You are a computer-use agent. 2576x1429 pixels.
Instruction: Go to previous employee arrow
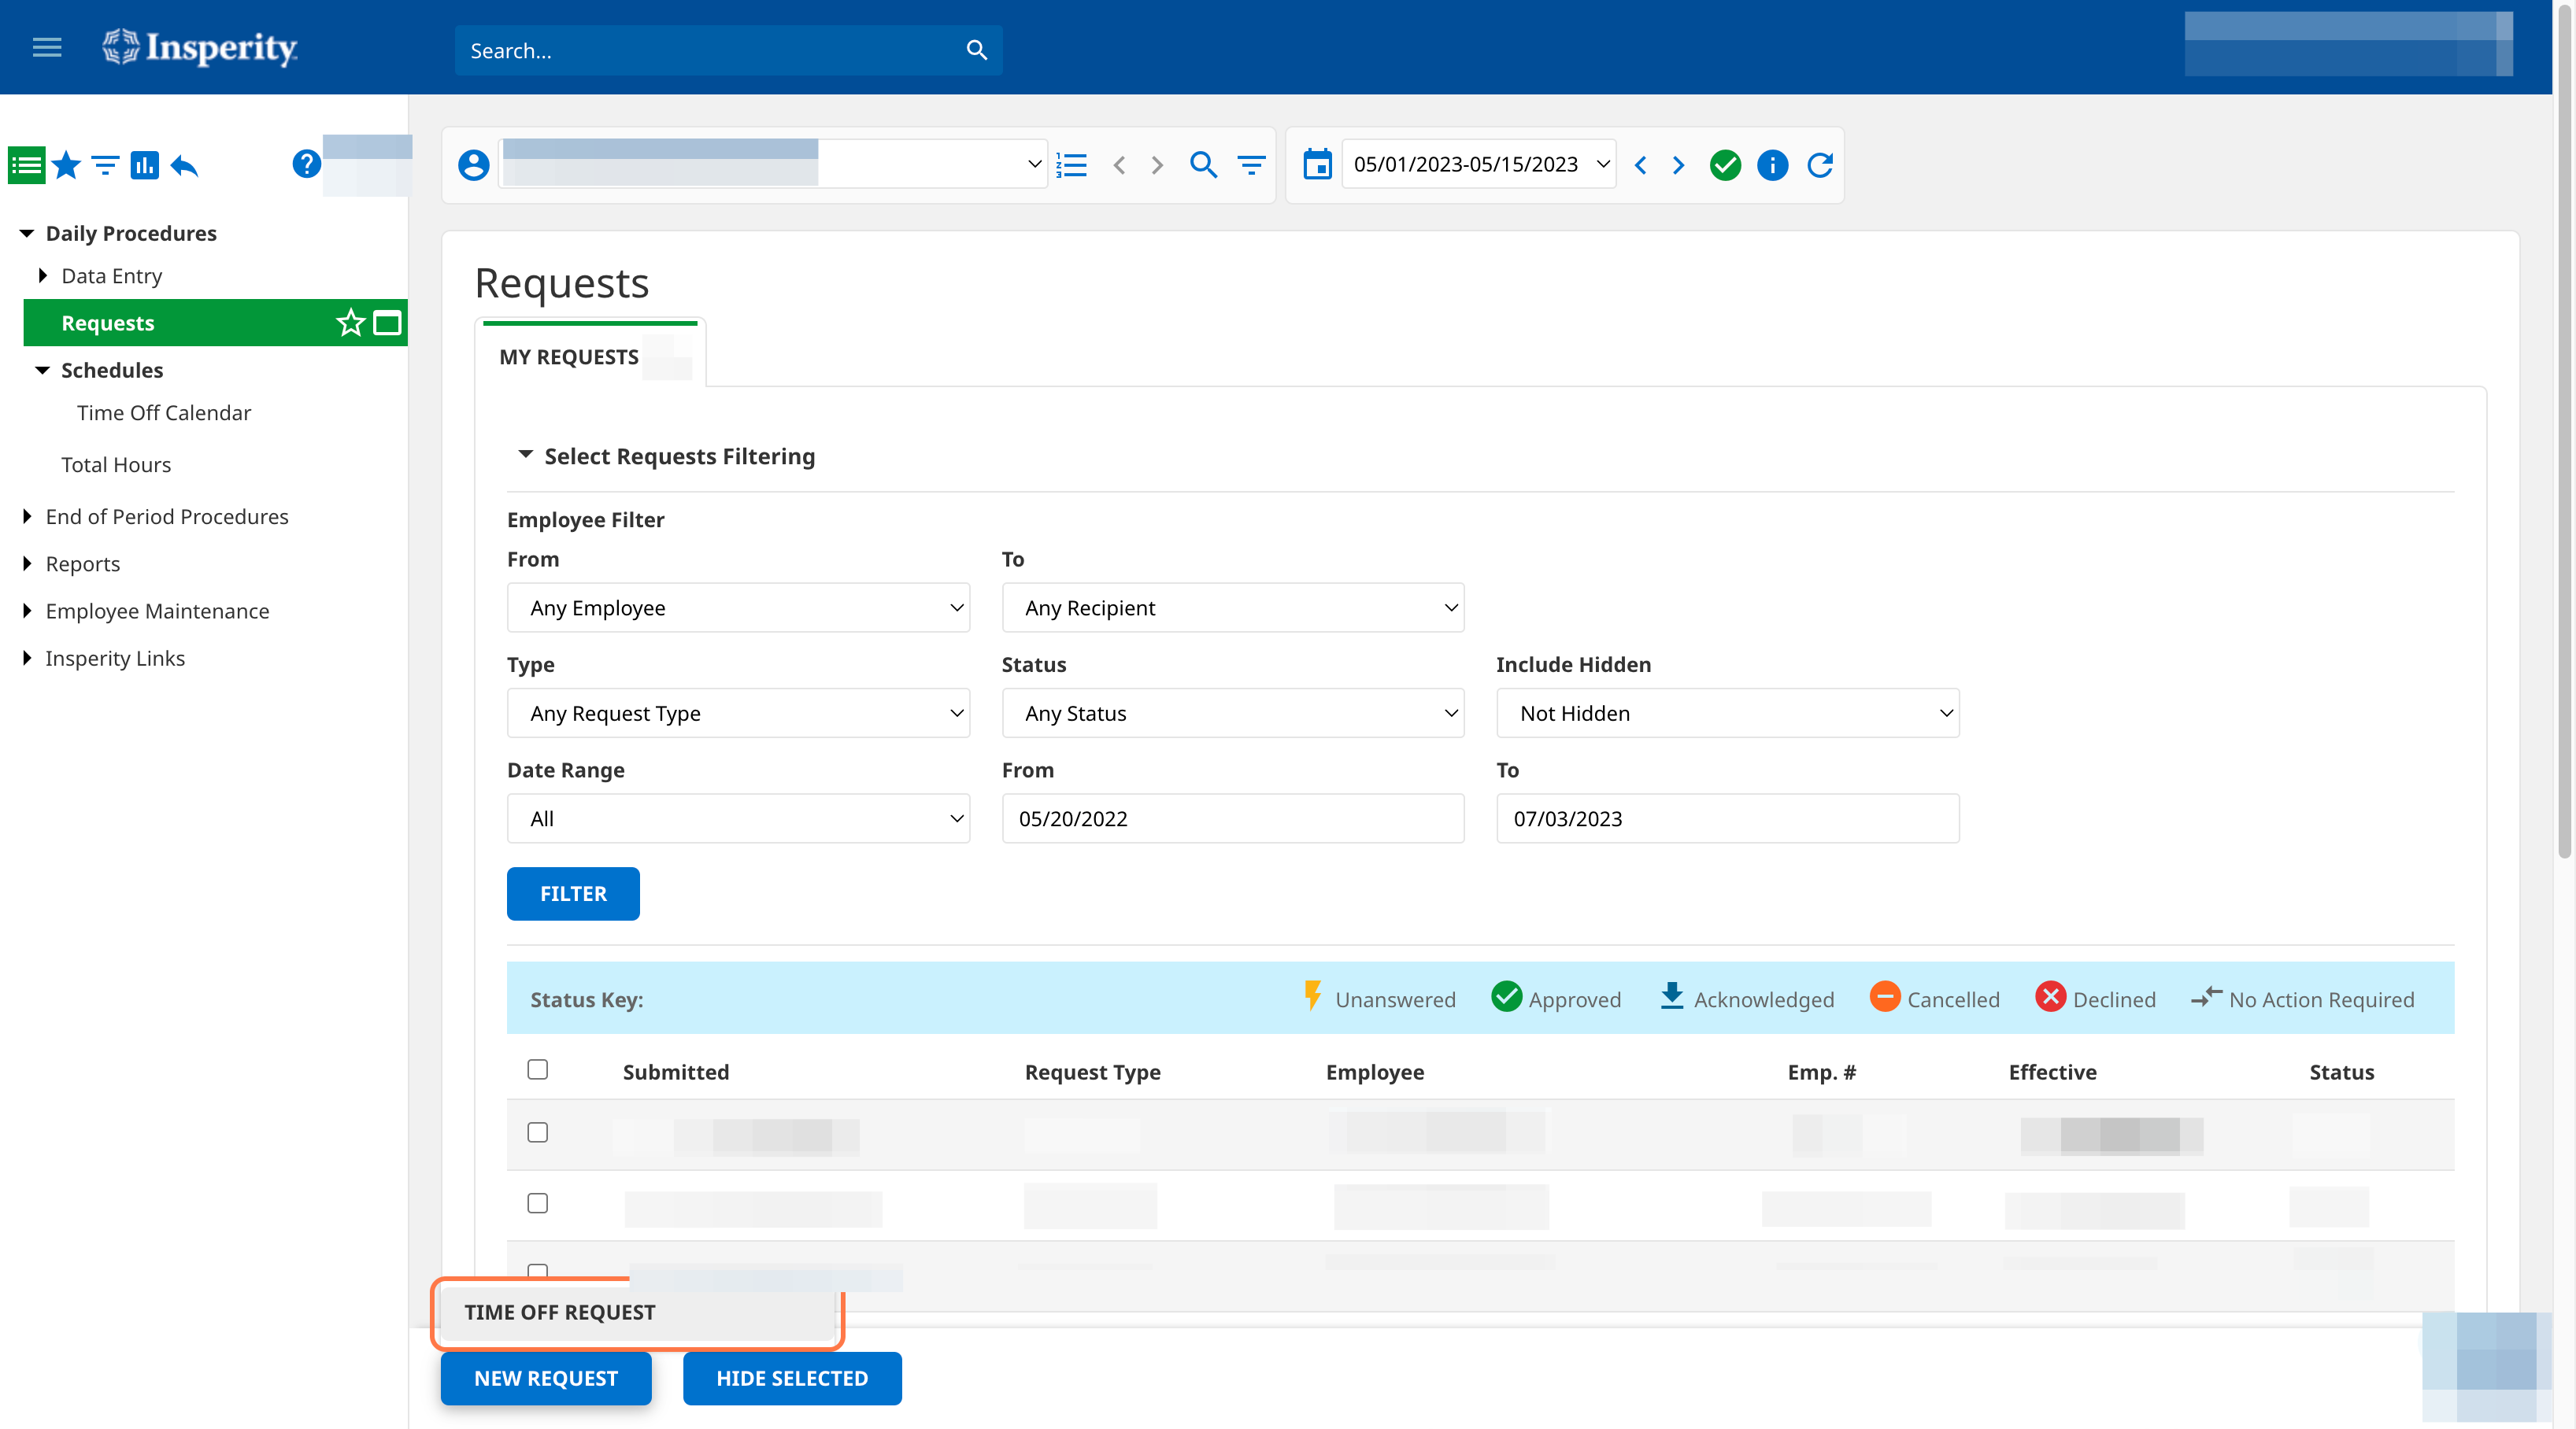(1119, 165)
